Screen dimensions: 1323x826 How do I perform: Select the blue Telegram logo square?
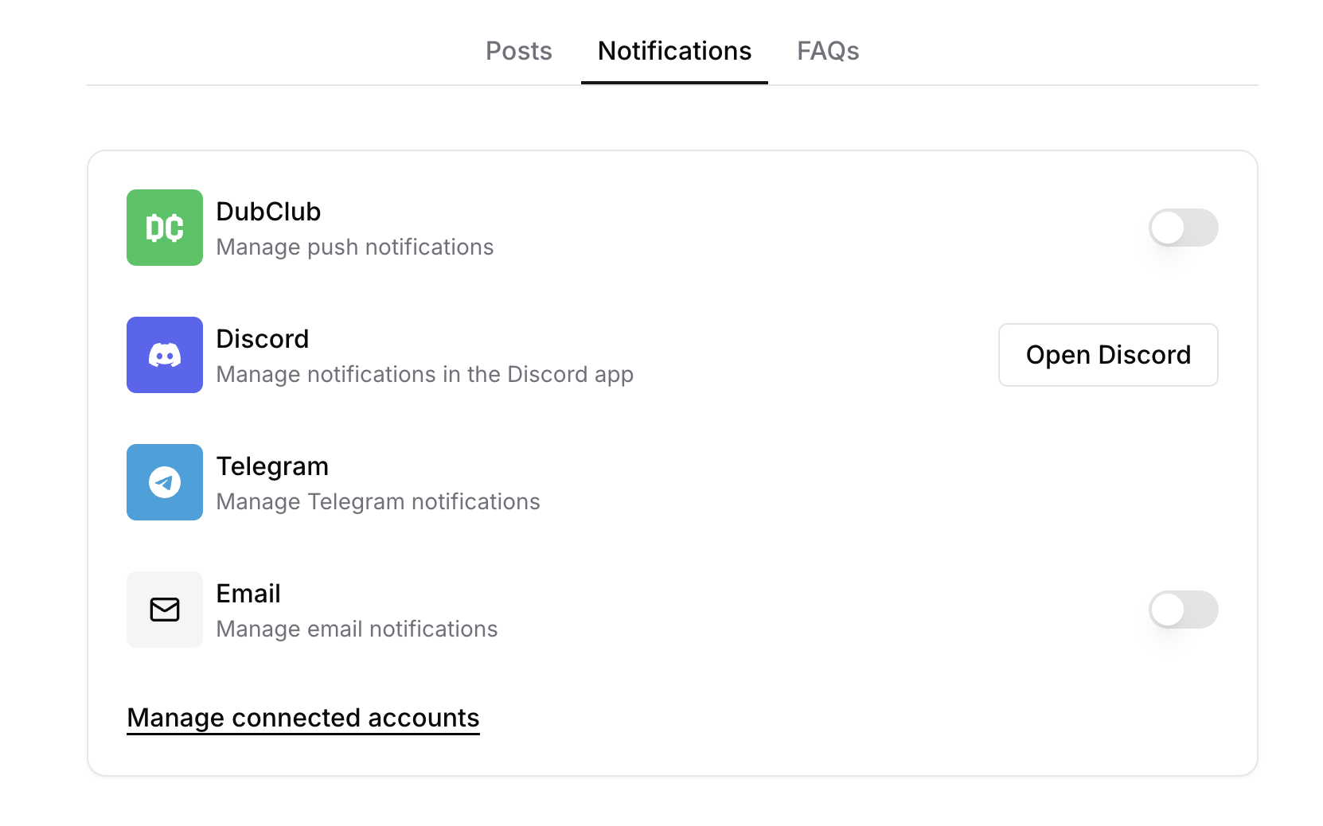click(x=164, y=482)
